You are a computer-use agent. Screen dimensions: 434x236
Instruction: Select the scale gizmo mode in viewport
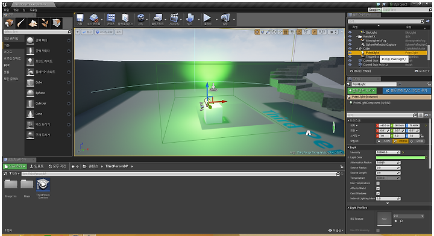pyautogui.click(x=268, y=32)
